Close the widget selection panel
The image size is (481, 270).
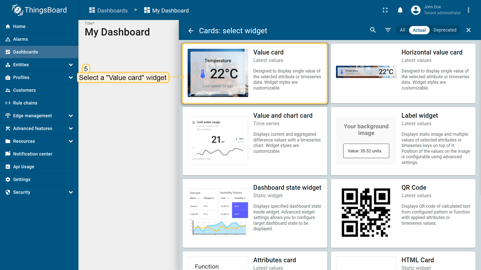tap(468, 30)
